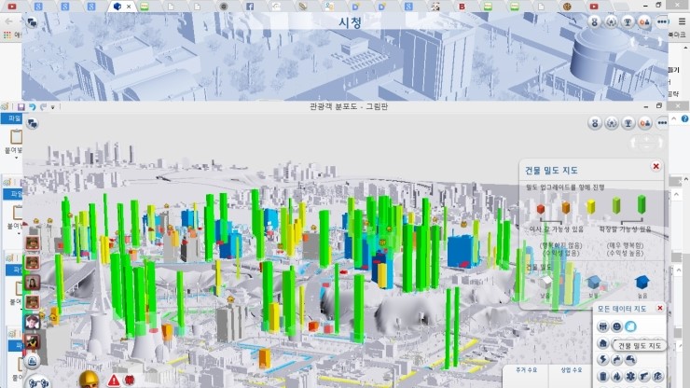Click the red warning triangle alert

(x=114, y=380)
